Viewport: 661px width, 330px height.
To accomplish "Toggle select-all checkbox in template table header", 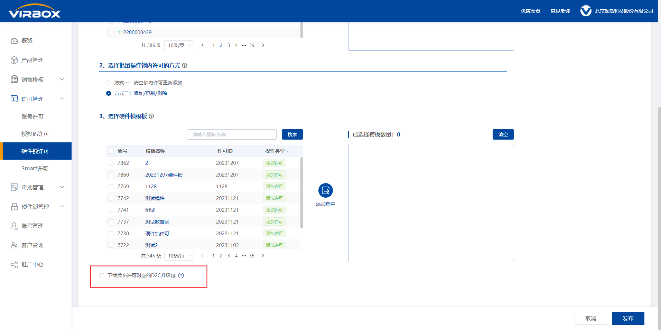I will pyautogui.click(x=111, y=151).
